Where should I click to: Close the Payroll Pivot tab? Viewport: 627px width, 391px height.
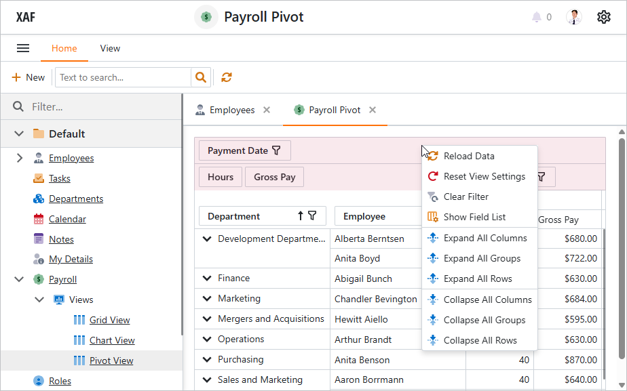pyautogui.click(x=373, y=110)
